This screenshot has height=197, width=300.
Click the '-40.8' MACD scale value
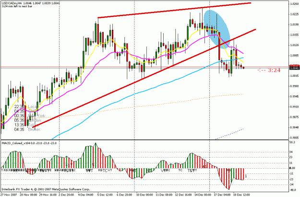(292, 190)
